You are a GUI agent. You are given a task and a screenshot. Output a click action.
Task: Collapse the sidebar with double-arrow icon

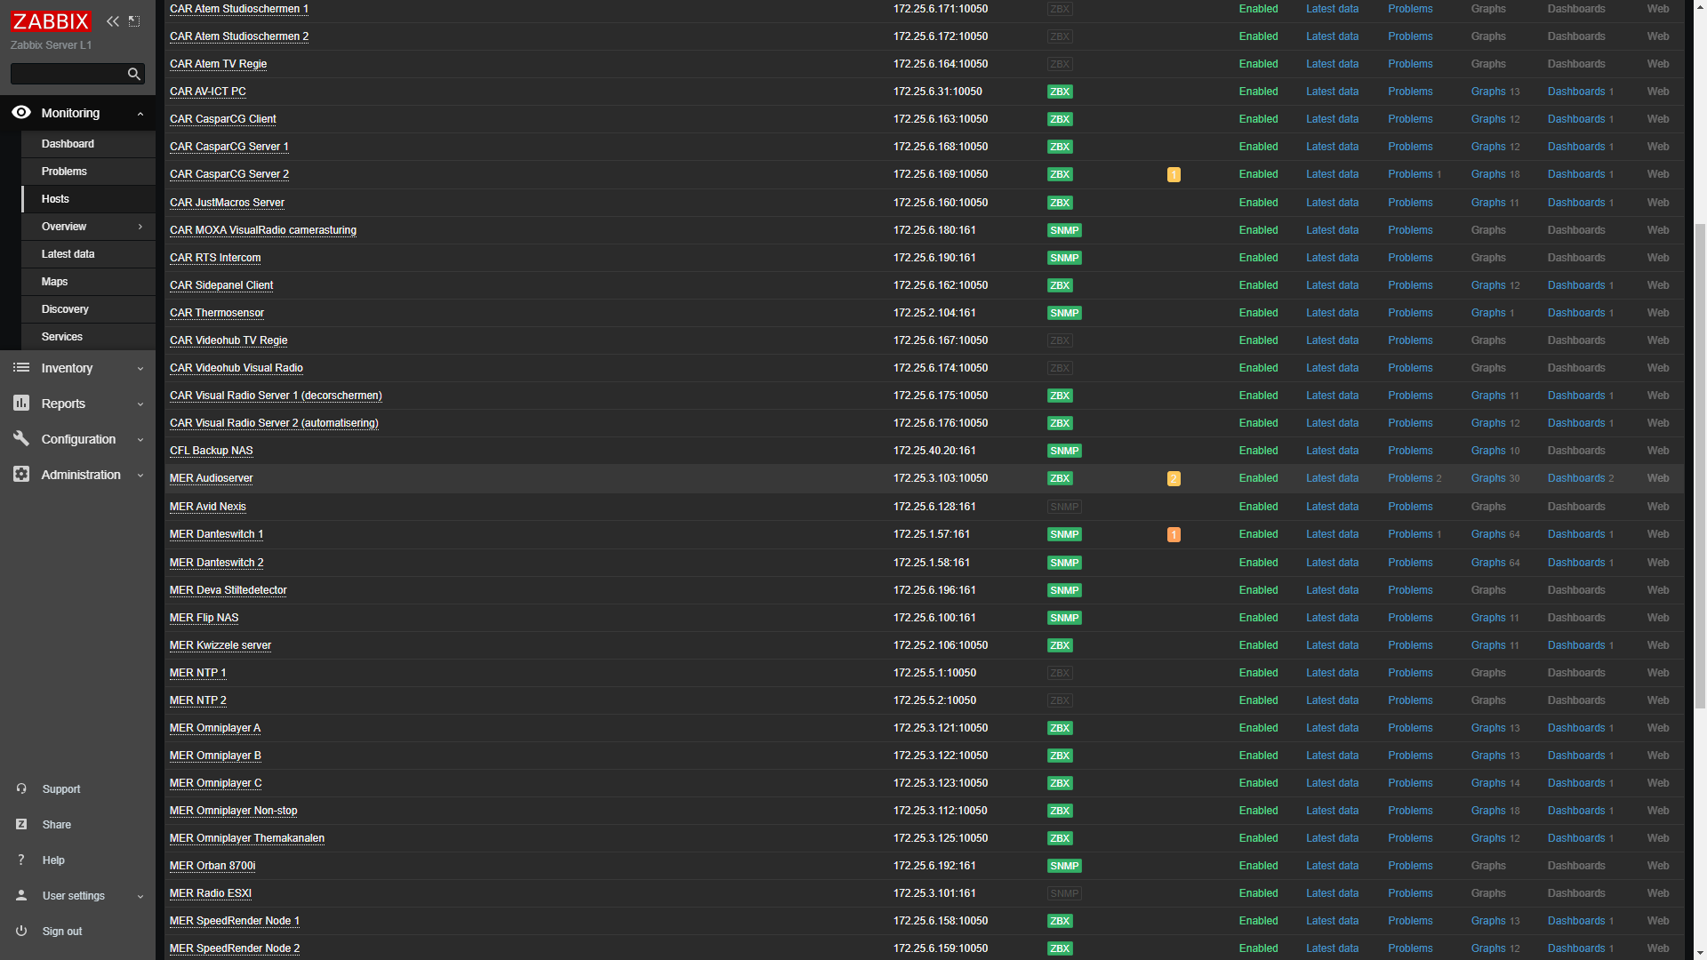[113, 21]
